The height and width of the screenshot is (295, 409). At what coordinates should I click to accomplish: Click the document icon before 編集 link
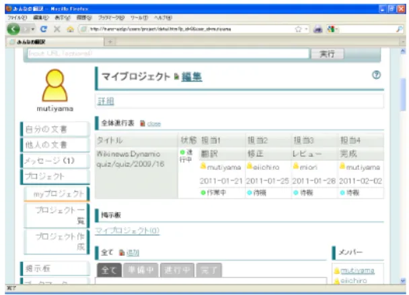pos(177,77)
